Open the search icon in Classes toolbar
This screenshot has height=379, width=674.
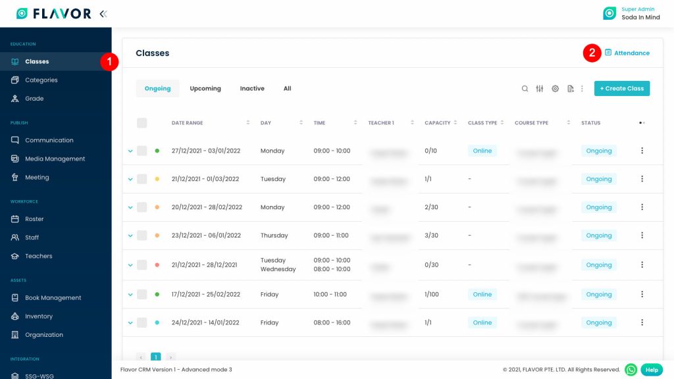click(525, 88)
